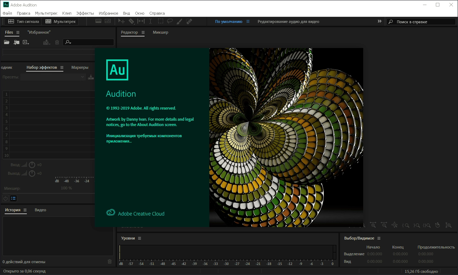The width and height of the screenshot is (458, 275).
Task: Show the spectral pitch display
Action: click(x=108, y=21)
